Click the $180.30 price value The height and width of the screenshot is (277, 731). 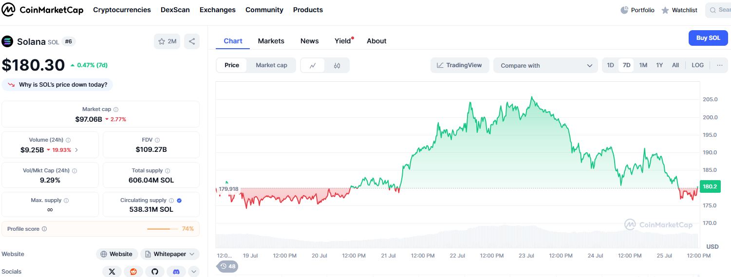(34, 65)
